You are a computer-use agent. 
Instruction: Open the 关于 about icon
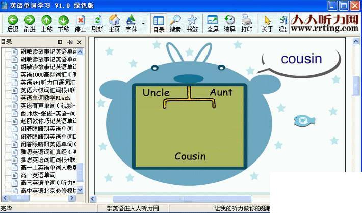267,23
